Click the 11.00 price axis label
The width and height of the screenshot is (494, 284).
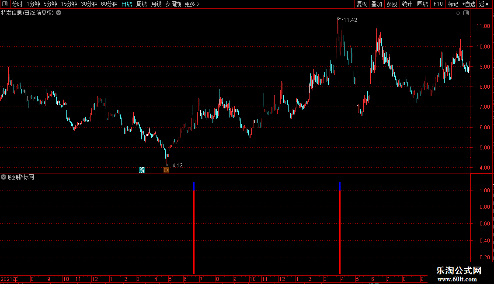483,26
